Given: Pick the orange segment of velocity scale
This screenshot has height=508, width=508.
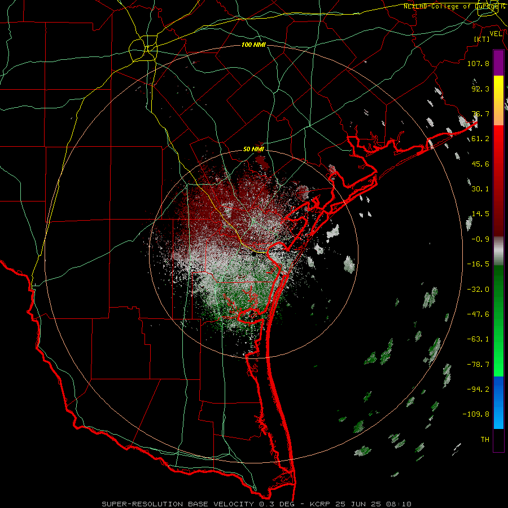Looking at the screenshot, I should tap(498, 112).
